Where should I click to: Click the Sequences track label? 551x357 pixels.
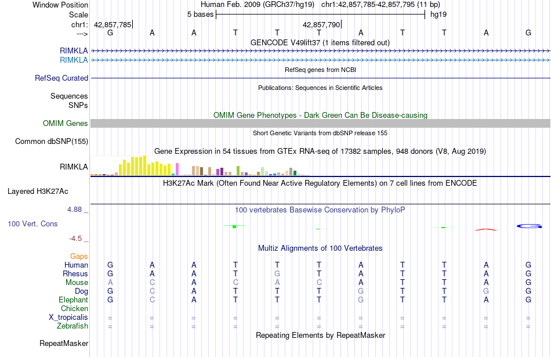69,96
